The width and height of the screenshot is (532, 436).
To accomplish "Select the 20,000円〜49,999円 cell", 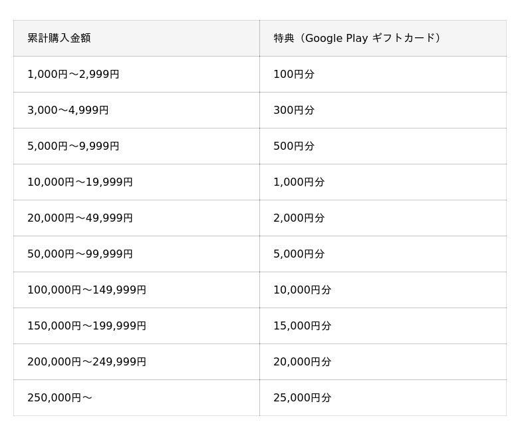I will (x=80, y=218).
